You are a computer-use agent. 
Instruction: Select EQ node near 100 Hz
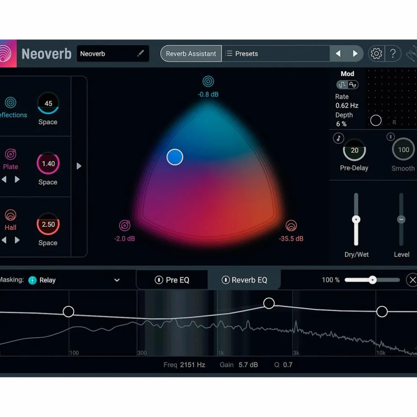pos(68,311)
